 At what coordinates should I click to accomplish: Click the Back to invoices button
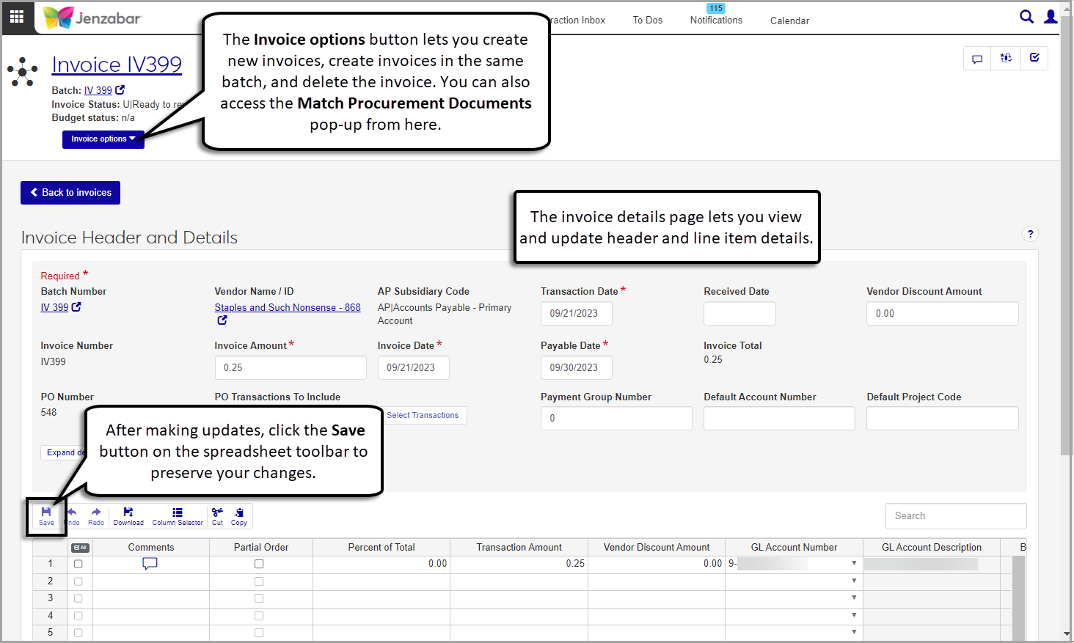tap(70, 193)
